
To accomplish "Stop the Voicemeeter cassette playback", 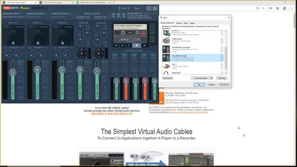I will point(136,45).
